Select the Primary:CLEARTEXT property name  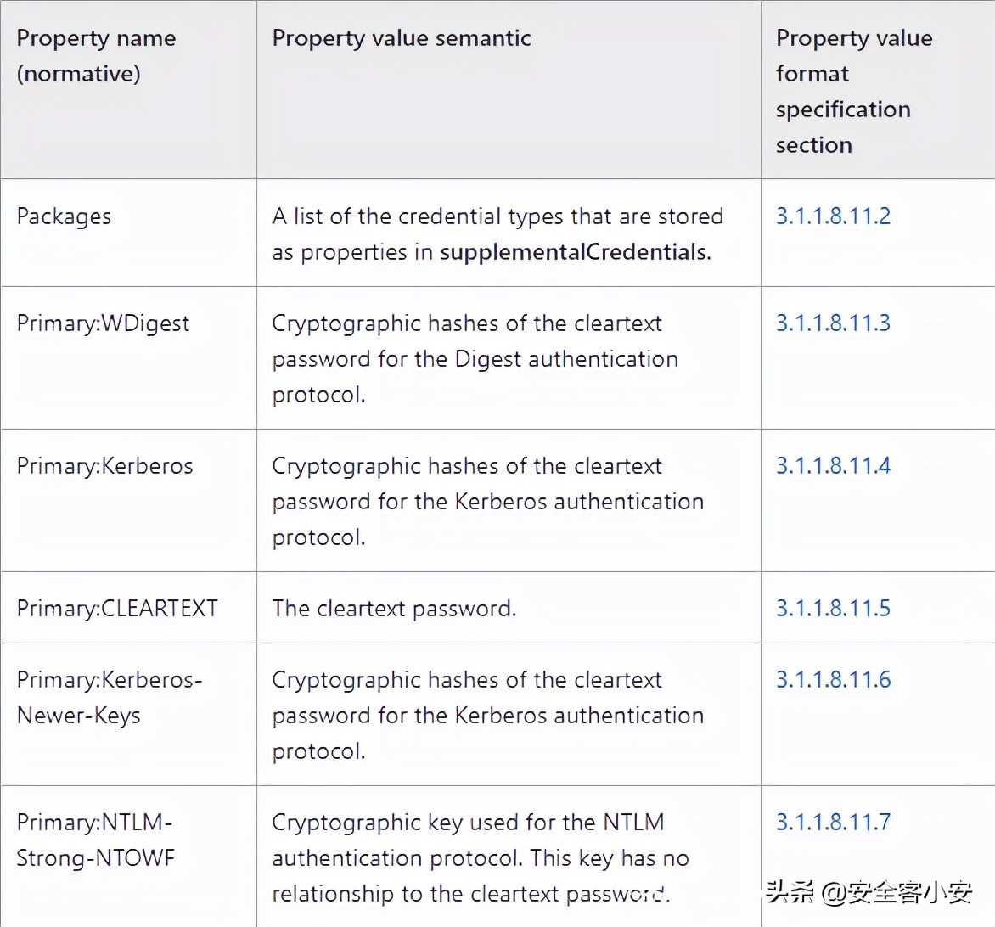coord(117,609)
